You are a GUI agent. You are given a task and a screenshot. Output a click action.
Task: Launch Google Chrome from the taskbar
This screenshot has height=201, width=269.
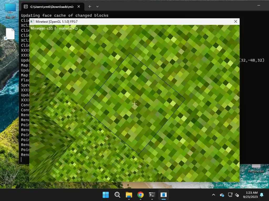141,195
